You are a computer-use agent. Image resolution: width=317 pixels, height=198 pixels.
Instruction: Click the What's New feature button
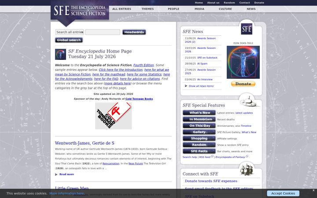click(199, 113)
